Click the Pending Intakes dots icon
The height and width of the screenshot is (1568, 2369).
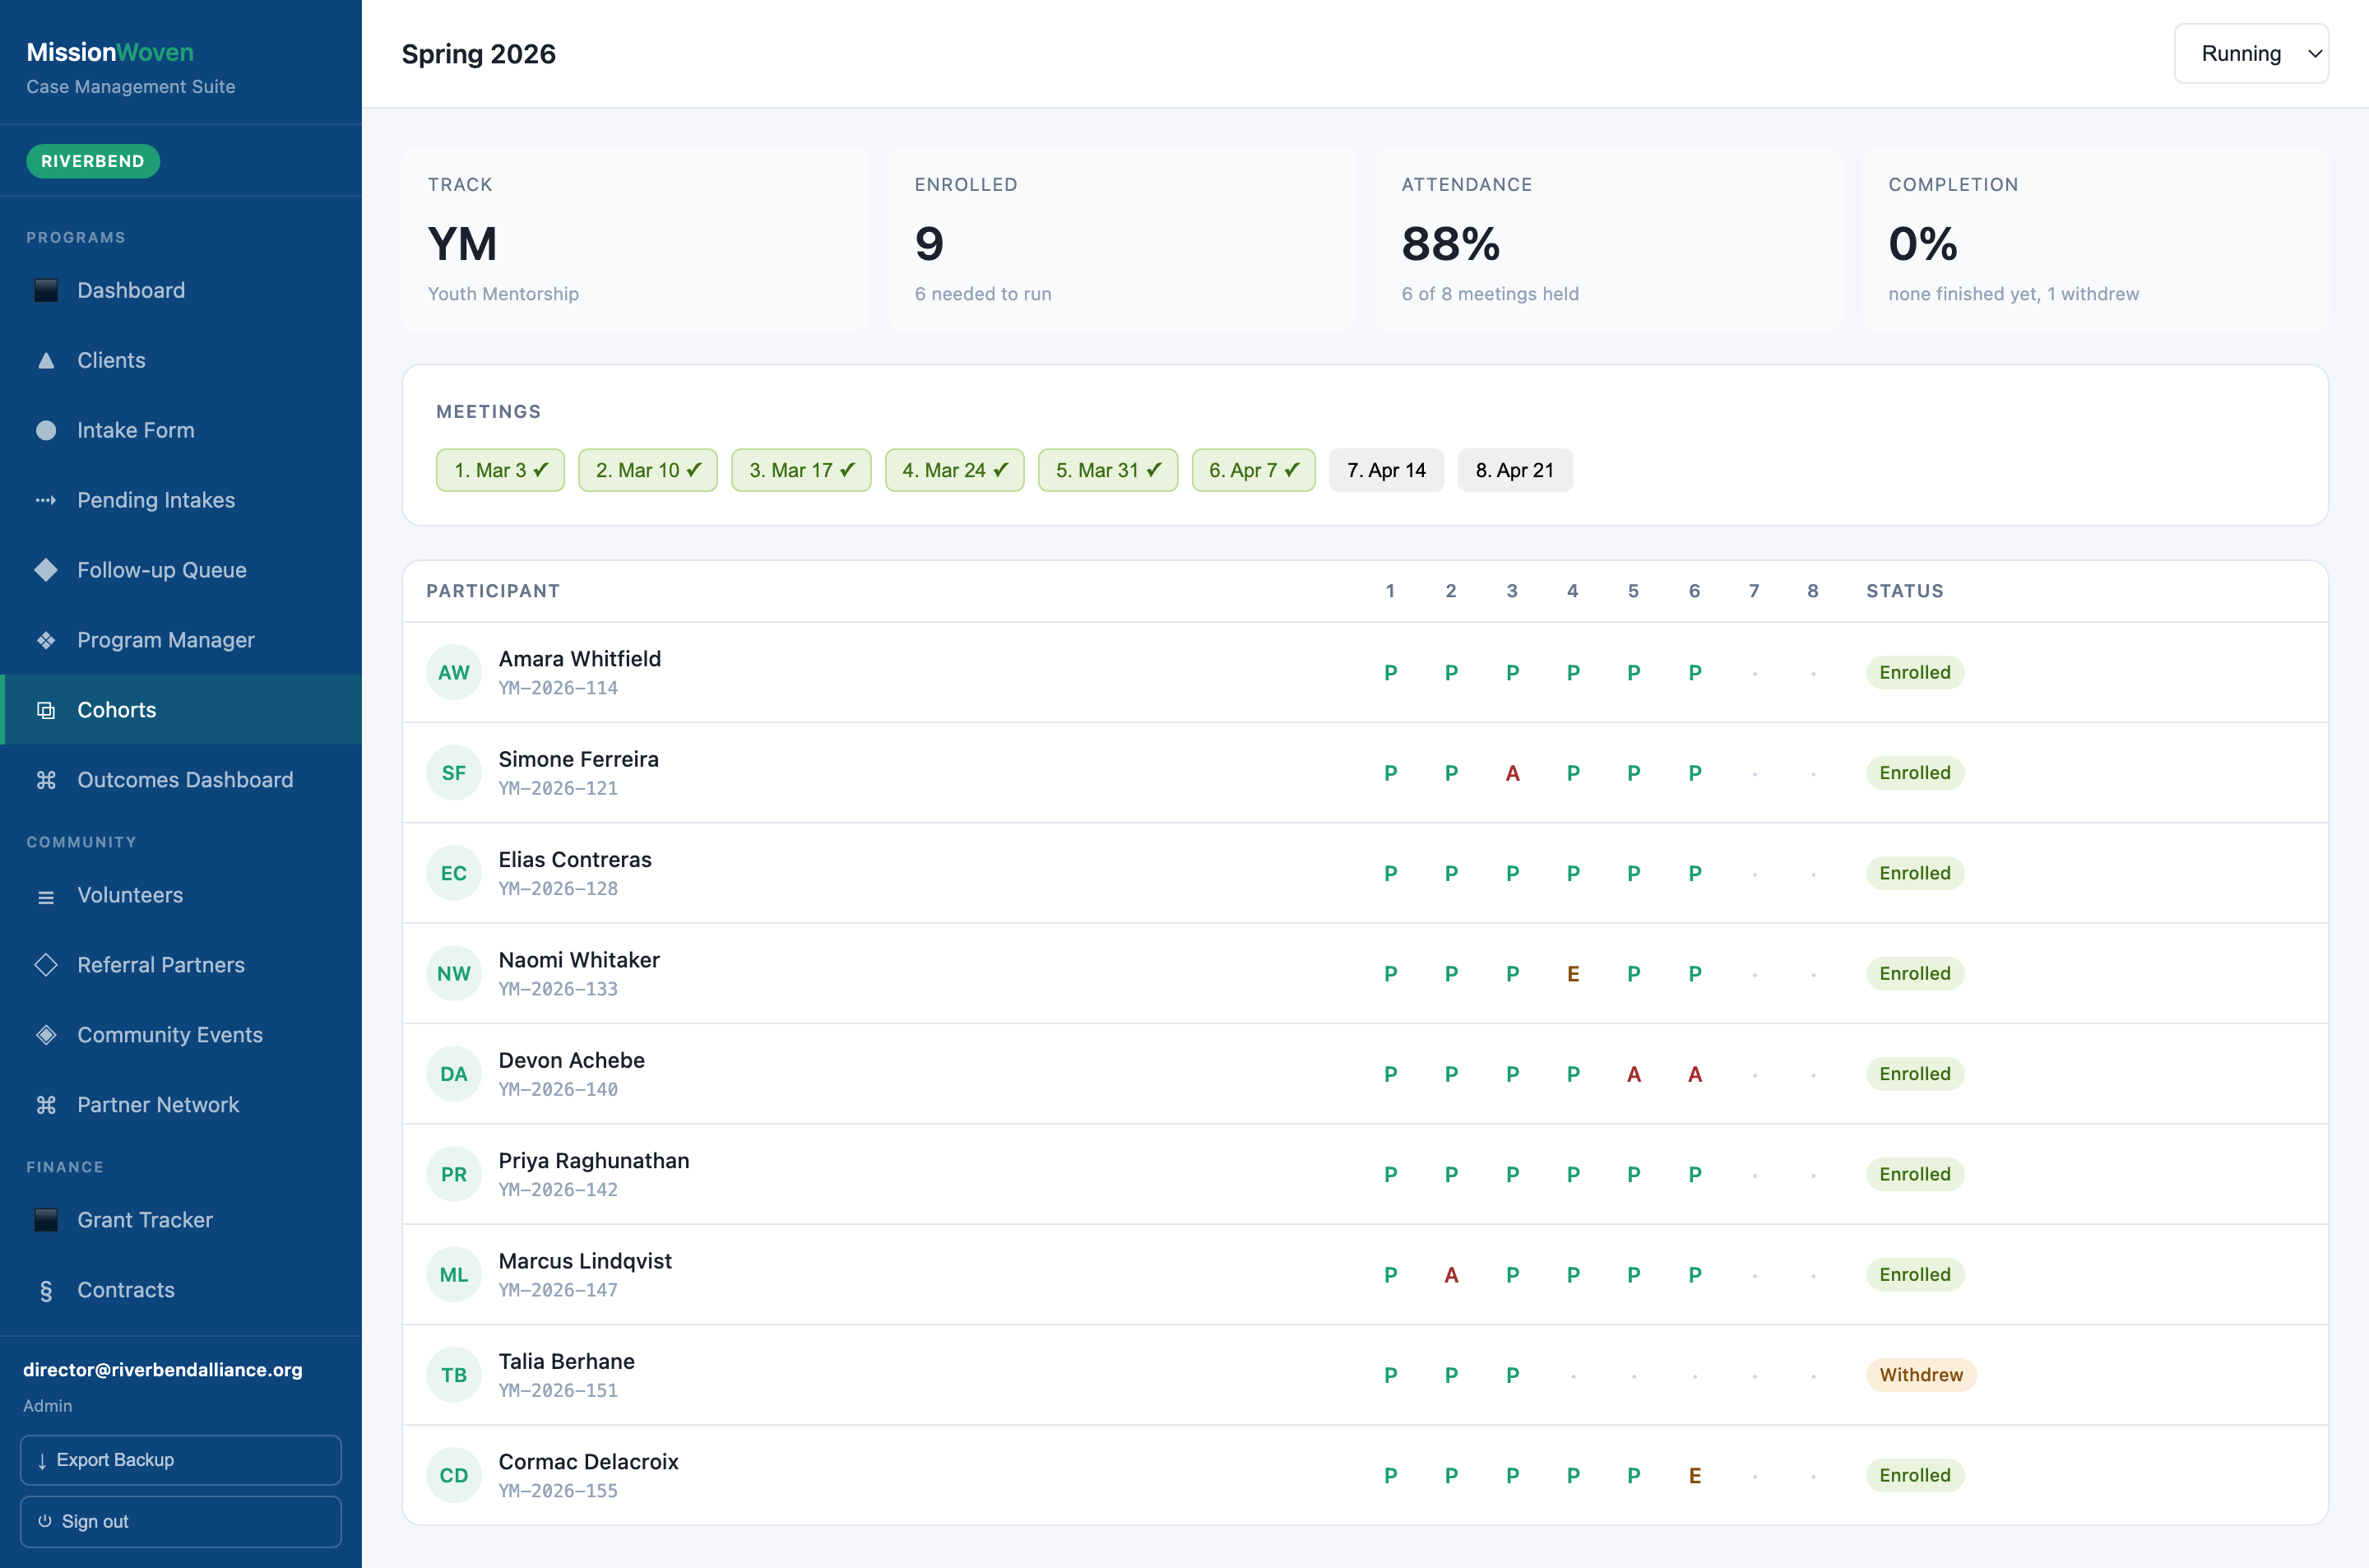pos(46,500)
